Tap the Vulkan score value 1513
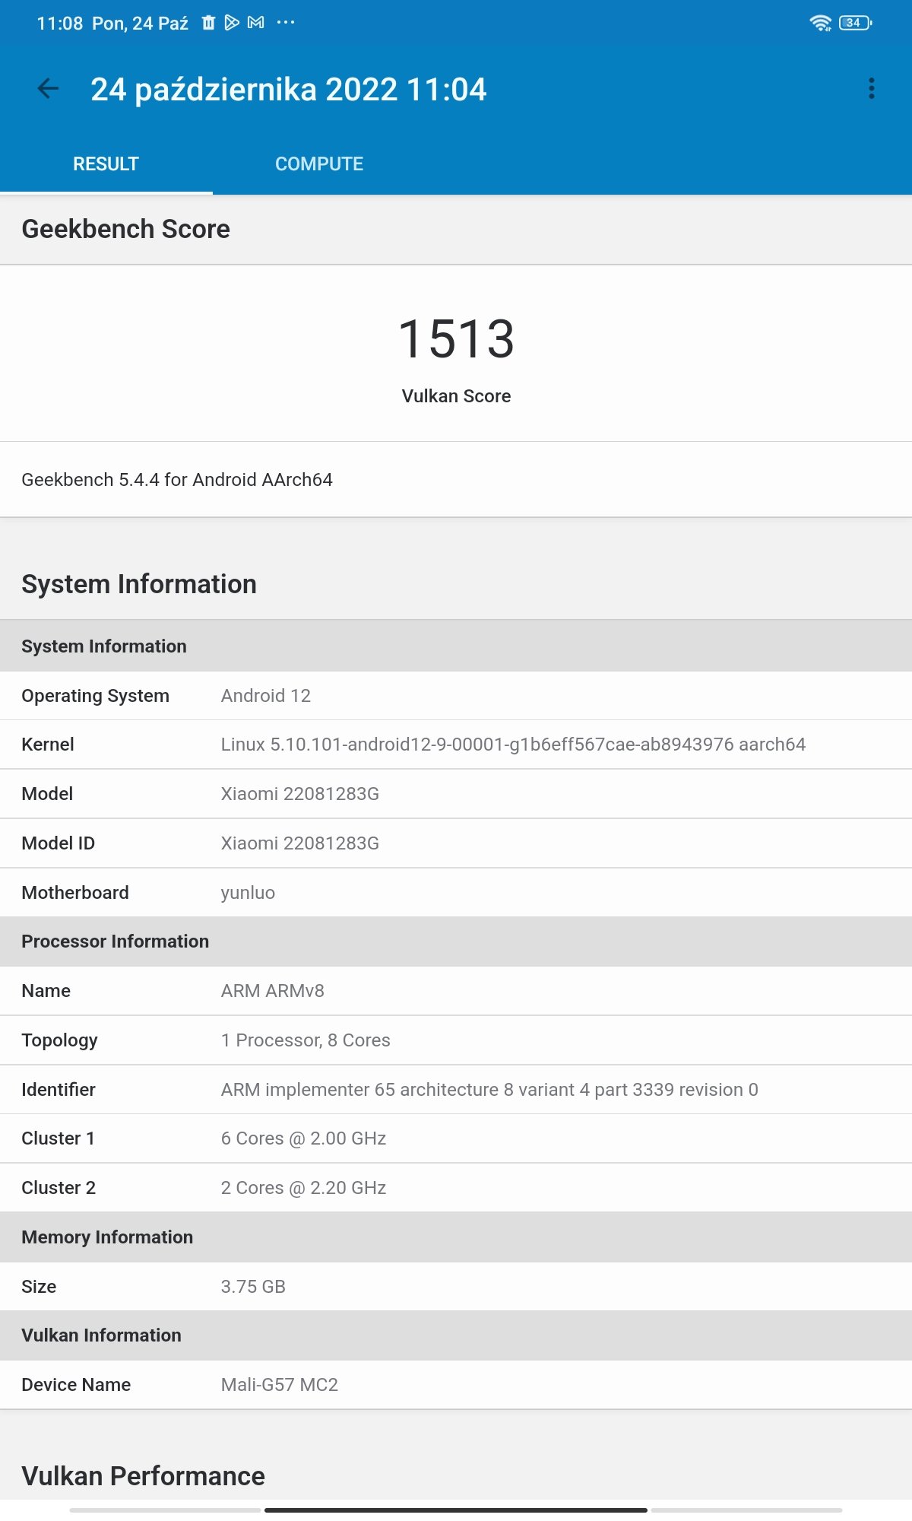The image size is (912, 1521). point(456,338)
